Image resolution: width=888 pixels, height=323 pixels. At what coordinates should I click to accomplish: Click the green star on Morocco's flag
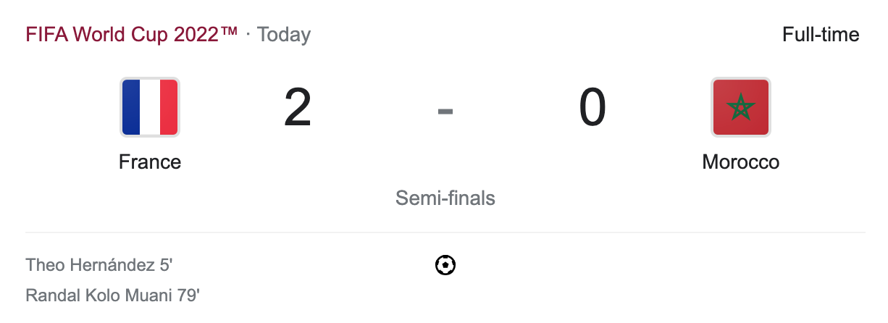pos(740,108)
